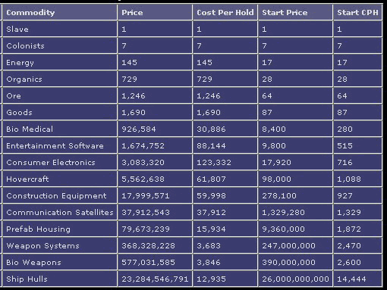Select the Bio Medical commodity row
This screenshot has height=290, width=387.
[192, 129]
